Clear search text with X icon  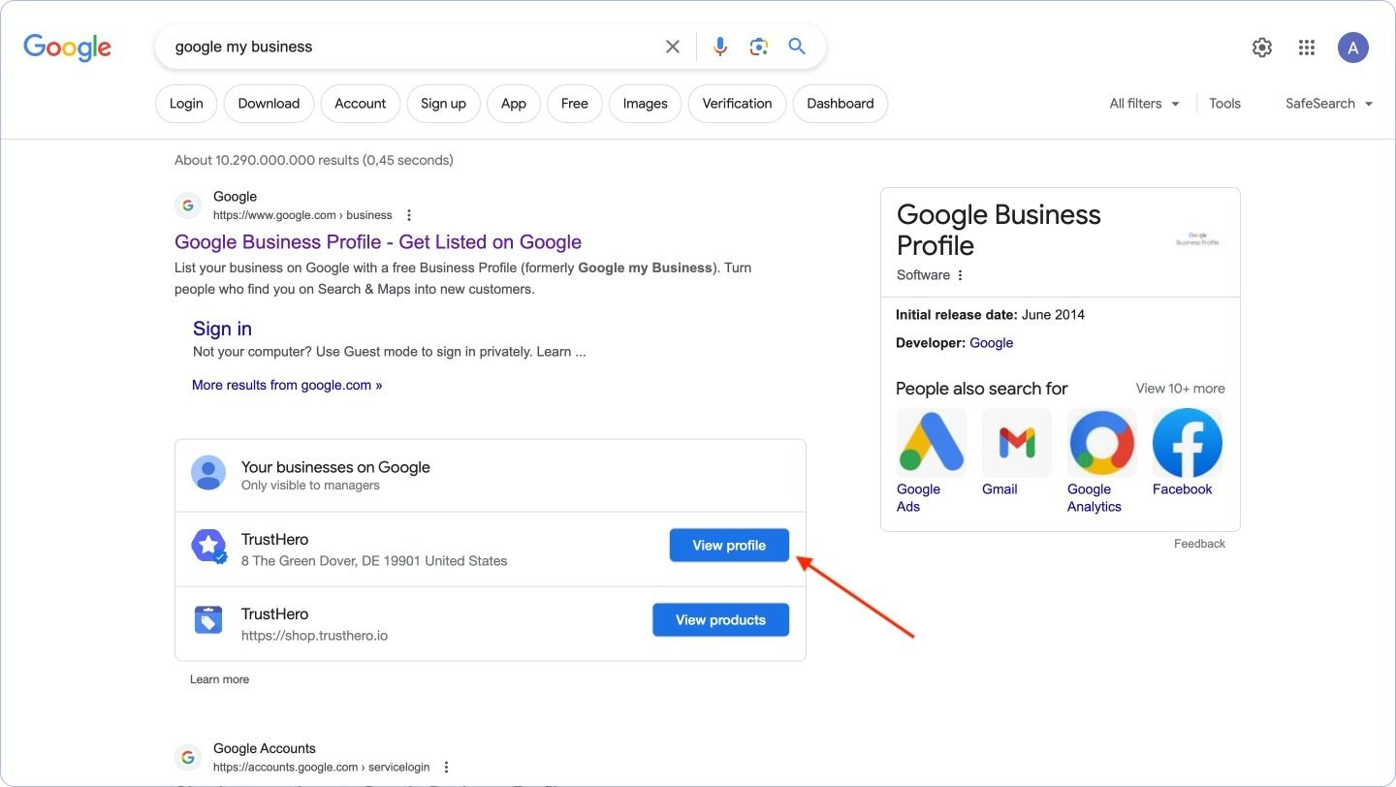point(672,47)
